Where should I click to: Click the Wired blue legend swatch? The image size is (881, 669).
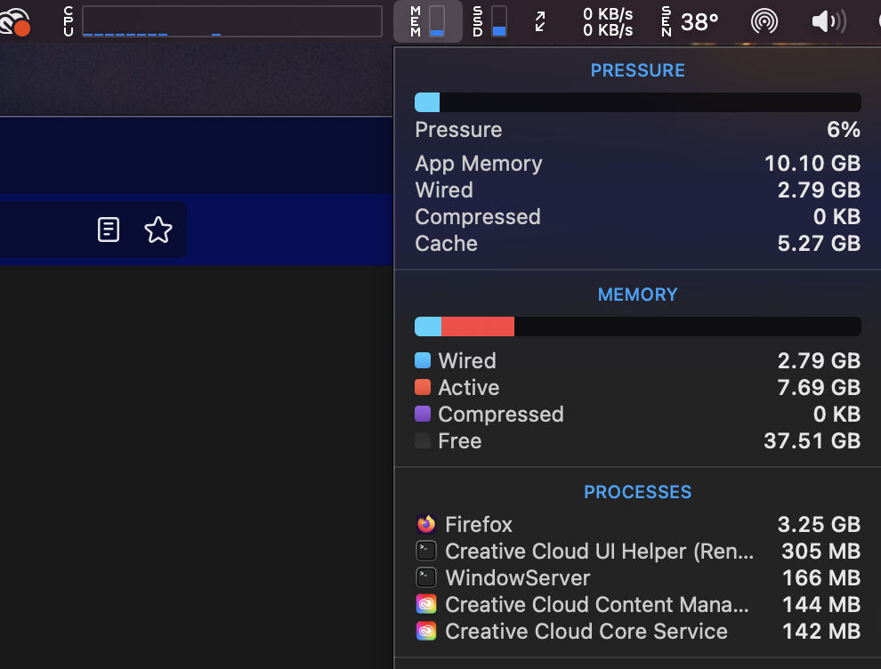point(423,360)
